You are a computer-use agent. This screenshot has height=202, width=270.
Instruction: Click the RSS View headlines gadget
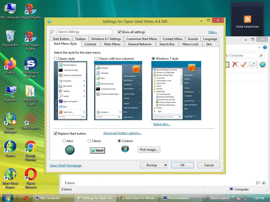pos(247,22)
